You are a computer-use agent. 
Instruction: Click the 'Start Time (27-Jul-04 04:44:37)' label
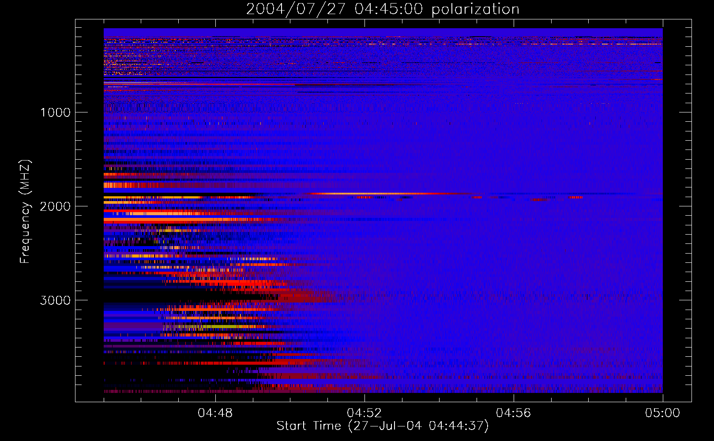(383, 426)
